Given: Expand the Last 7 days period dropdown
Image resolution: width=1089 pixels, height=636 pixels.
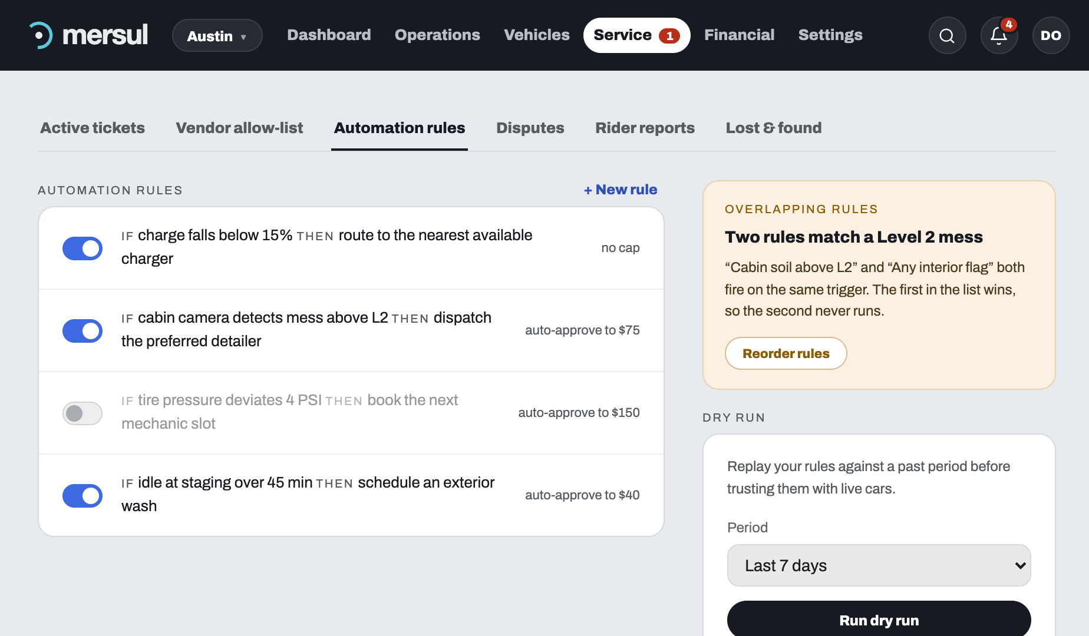Looking at the screenshot, I should click(879, 565).
